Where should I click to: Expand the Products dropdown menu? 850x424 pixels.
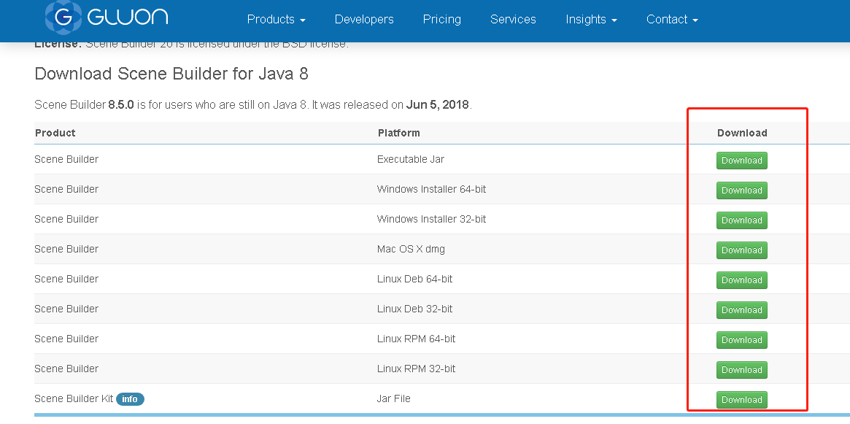click(x=276, y=20)
